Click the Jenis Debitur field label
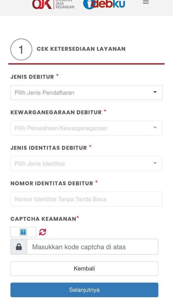Screen dimensions: 173x307 pyautogui.click(x=32, y=77)
